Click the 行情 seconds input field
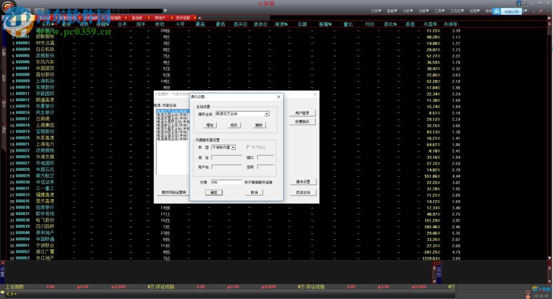The height and width of the screenshot is (299, 553). (226, 182)
